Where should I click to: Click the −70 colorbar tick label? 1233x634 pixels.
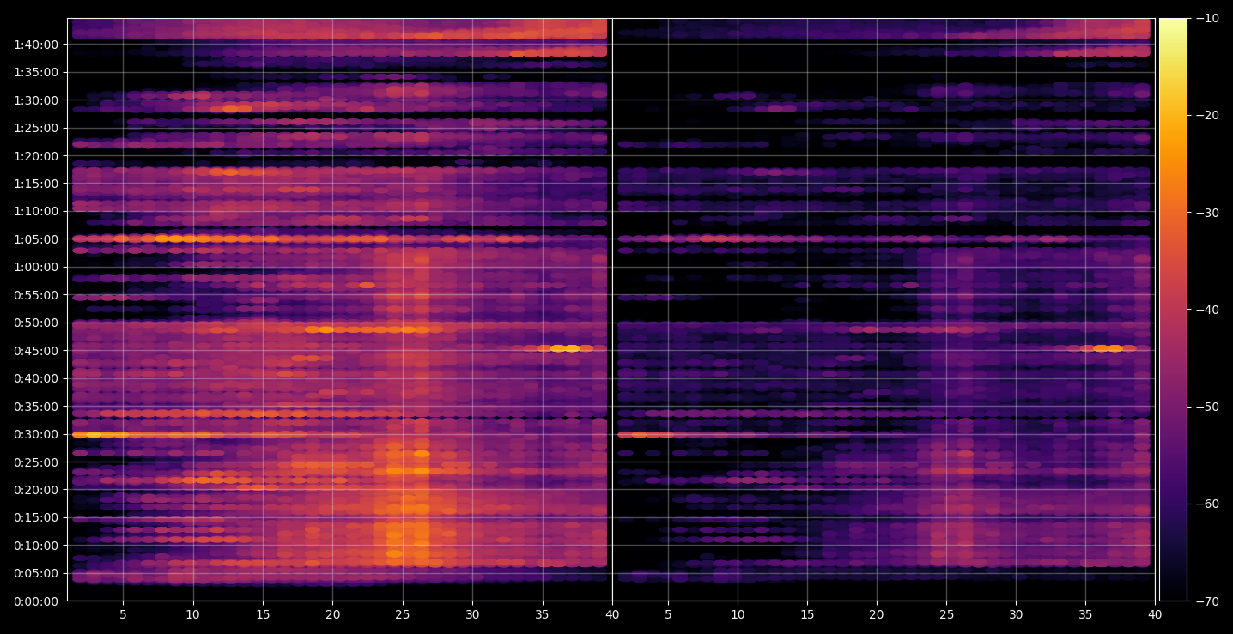1208,601
